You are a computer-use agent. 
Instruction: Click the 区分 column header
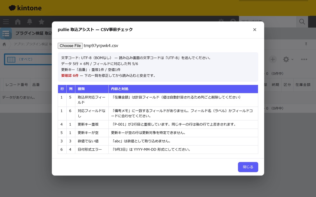click(287, 85)
